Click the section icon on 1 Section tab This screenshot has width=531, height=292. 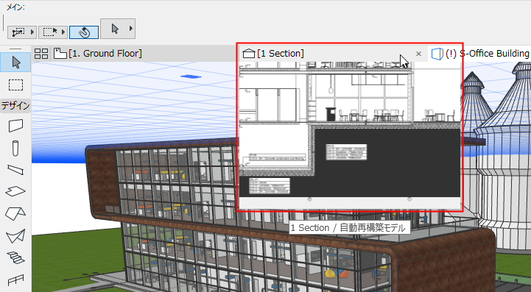click(x=249, y=54)
